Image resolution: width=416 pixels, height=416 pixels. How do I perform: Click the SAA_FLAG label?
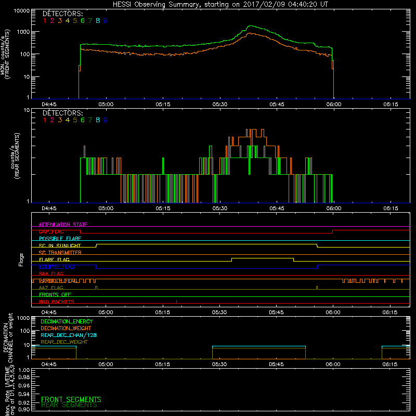tap(51, 274)
